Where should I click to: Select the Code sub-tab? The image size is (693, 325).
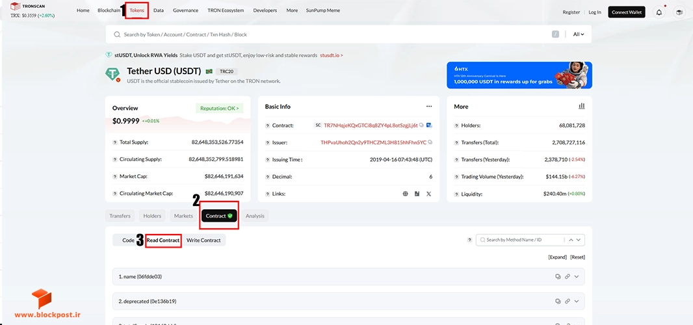128,240
